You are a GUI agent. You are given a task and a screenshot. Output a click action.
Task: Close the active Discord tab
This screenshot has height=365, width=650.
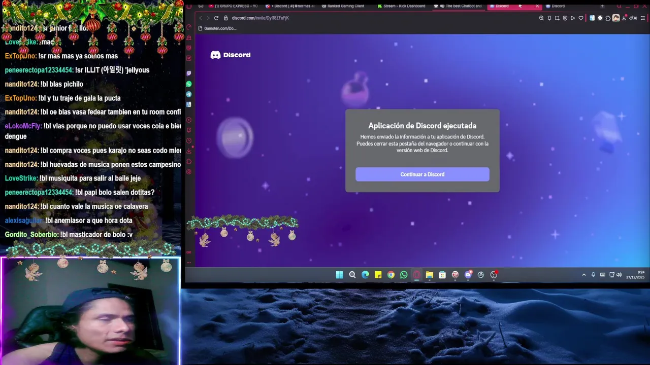pos(537,6)
